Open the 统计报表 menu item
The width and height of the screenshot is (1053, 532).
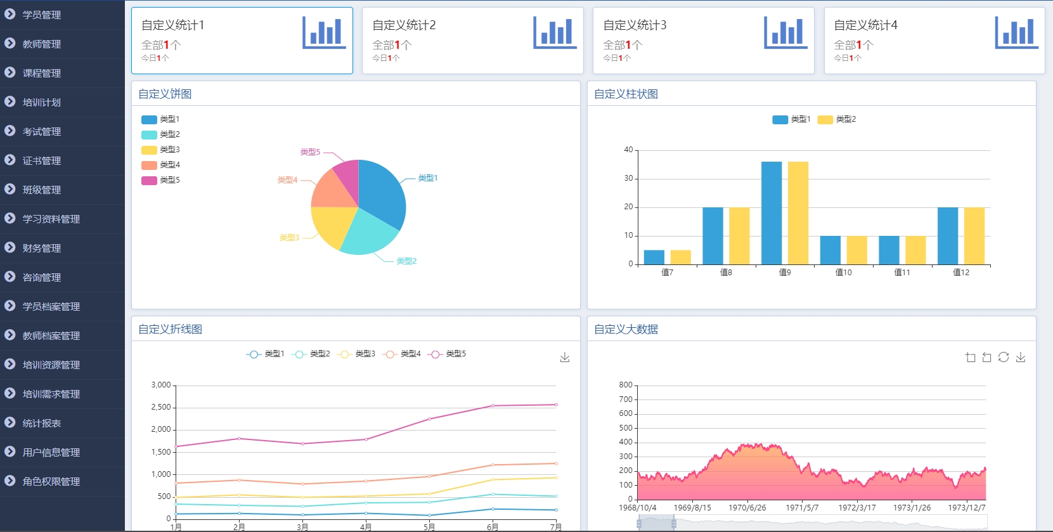42,423
